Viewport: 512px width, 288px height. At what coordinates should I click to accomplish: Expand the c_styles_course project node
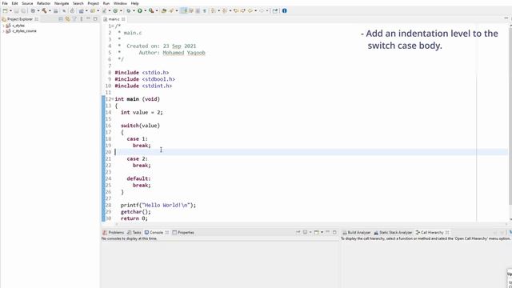click(3, 31)
